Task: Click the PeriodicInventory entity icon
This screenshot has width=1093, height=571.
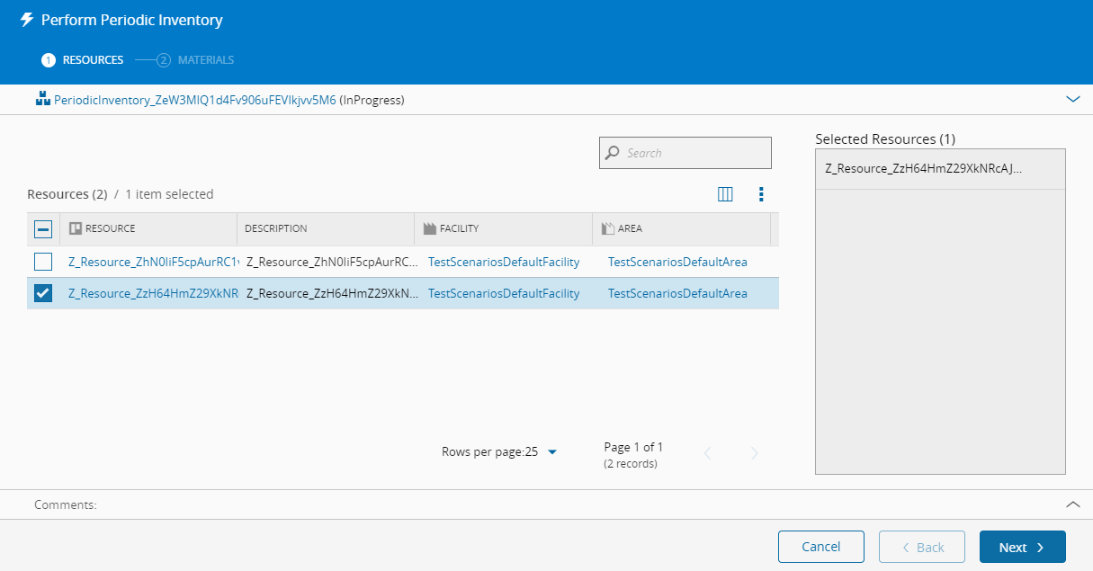Action: click(x=42, y=100)
